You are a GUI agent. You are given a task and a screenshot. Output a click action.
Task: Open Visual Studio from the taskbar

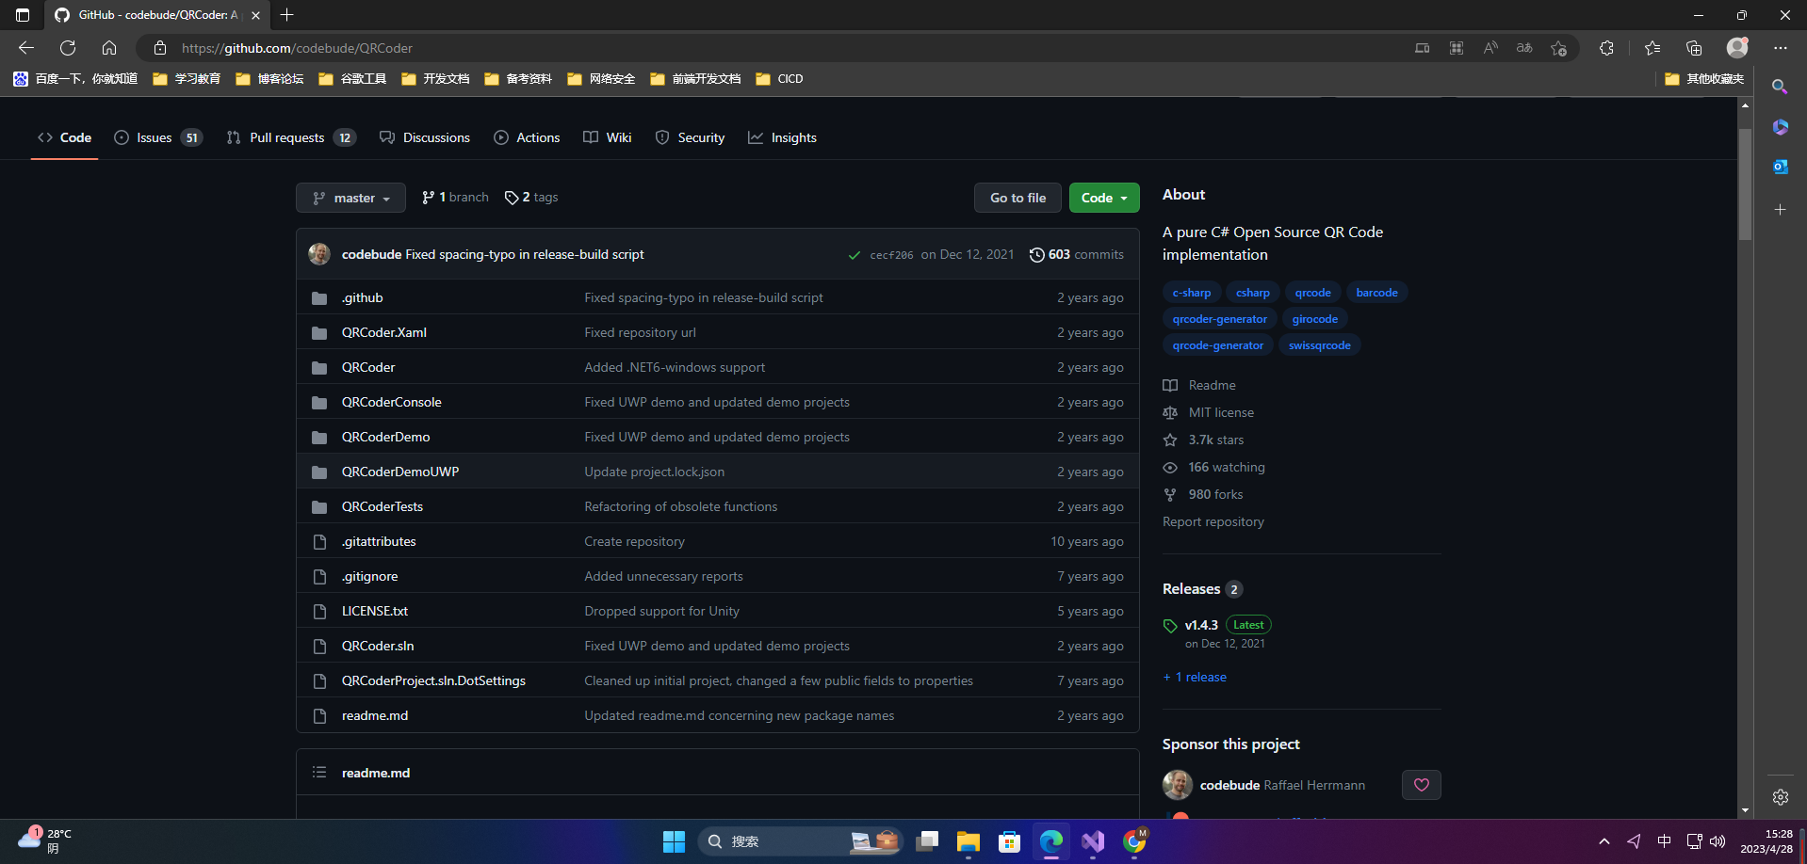pyautogui.click(x=1093, y=841)
